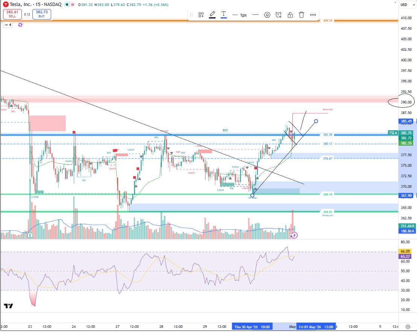The width and height of the screenshot is (417, 332).
Task: Click the 65.27 purple RSI label
Action: click(405, 256)
